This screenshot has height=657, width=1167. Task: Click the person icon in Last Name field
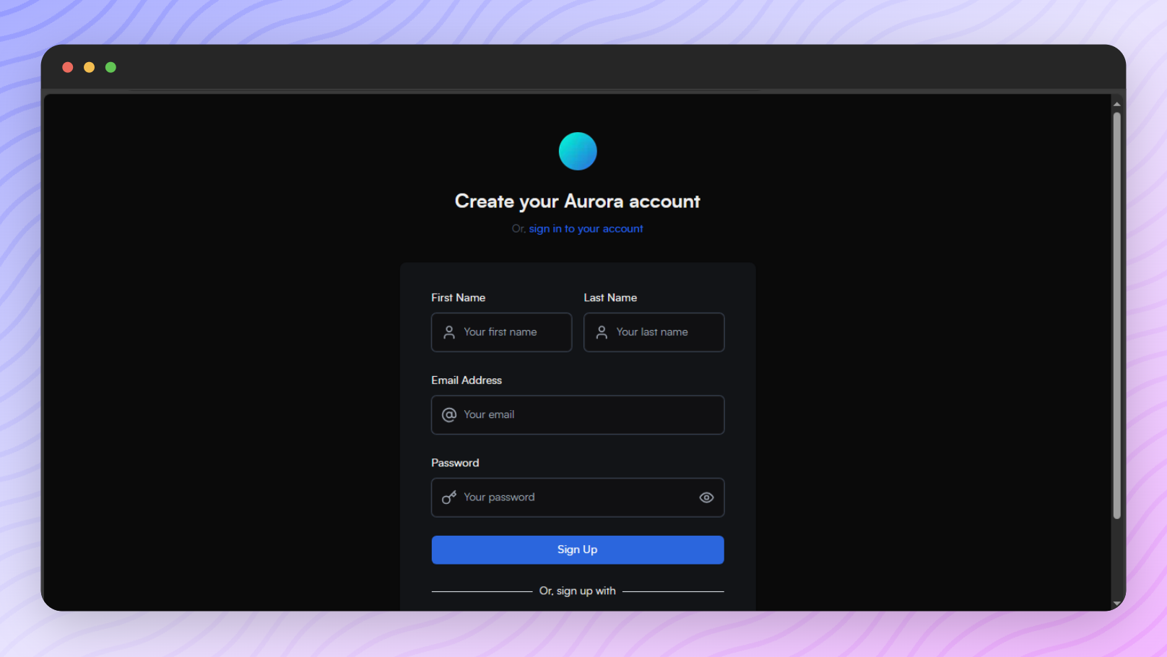602,332
